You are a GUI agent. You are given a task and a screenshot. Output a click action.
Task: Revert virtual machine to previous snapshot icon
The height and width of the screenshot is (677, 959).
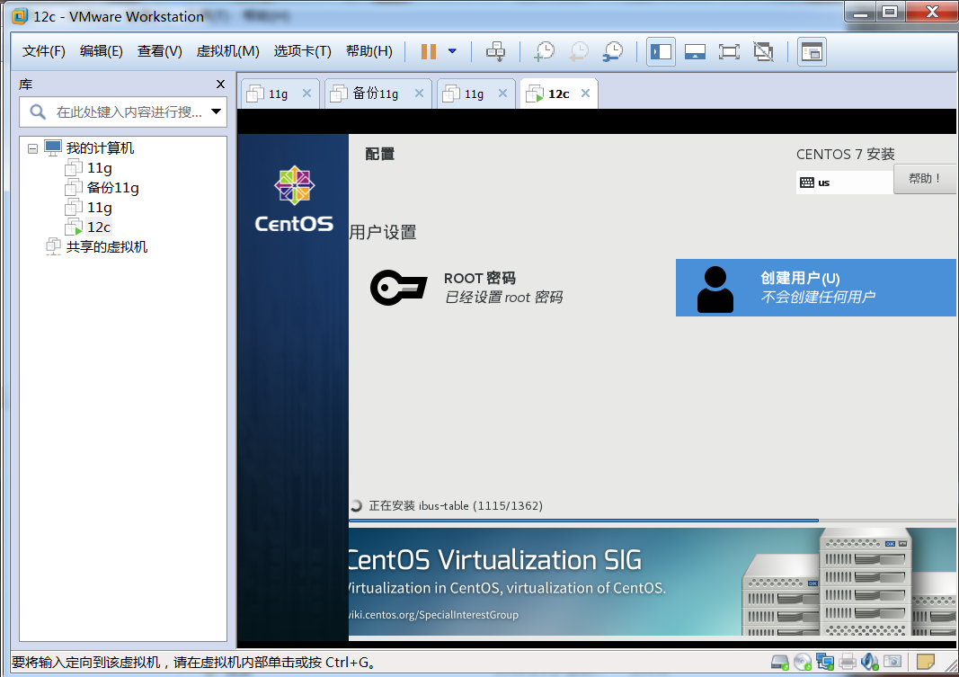pyautogui.click(x=578, y=51)
